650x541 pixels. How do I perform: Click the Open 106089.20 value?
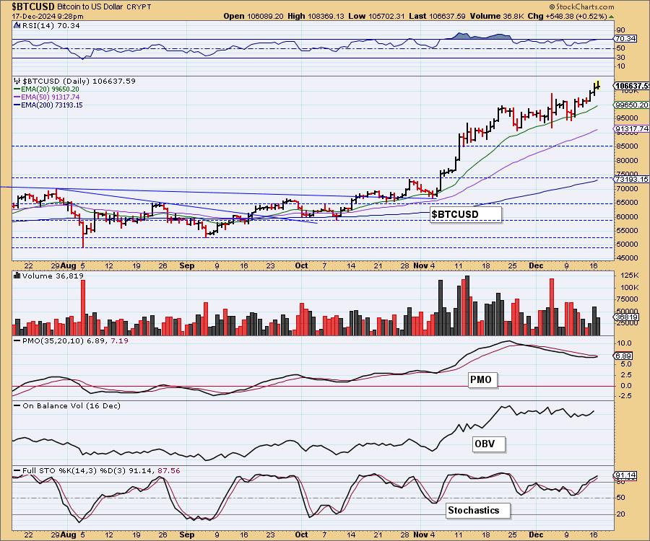(253, 16)
